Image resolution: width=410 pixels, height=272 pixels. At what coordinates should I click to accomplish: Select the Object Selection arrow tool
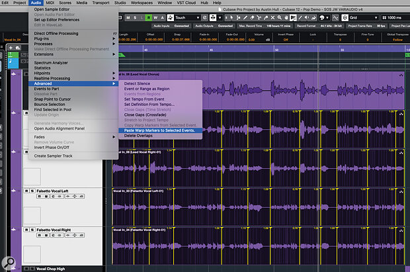click(231, 18)
